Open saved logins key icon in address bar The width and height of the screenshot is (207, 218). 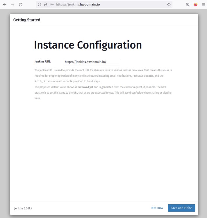[52, 5]
